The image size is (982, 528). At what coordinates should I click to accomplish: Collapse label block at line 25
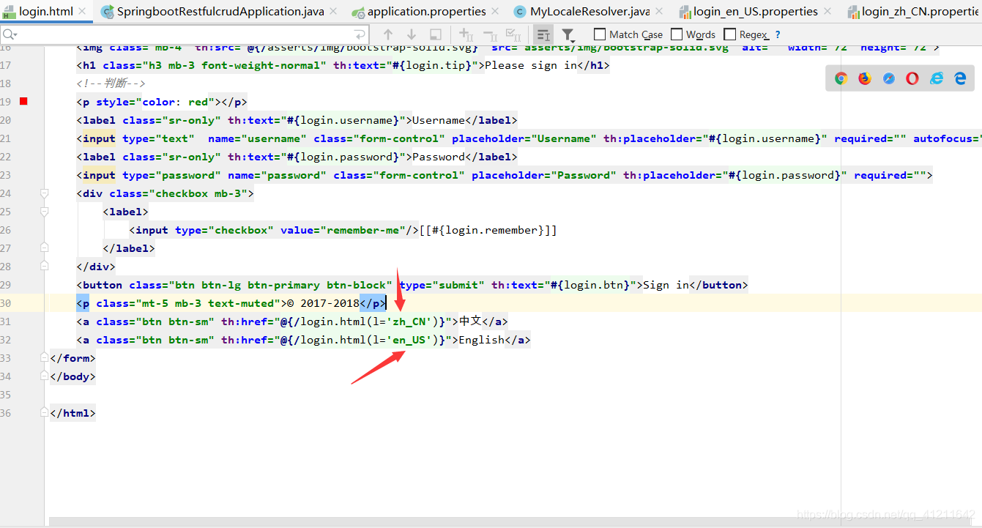tap(45, 212)
